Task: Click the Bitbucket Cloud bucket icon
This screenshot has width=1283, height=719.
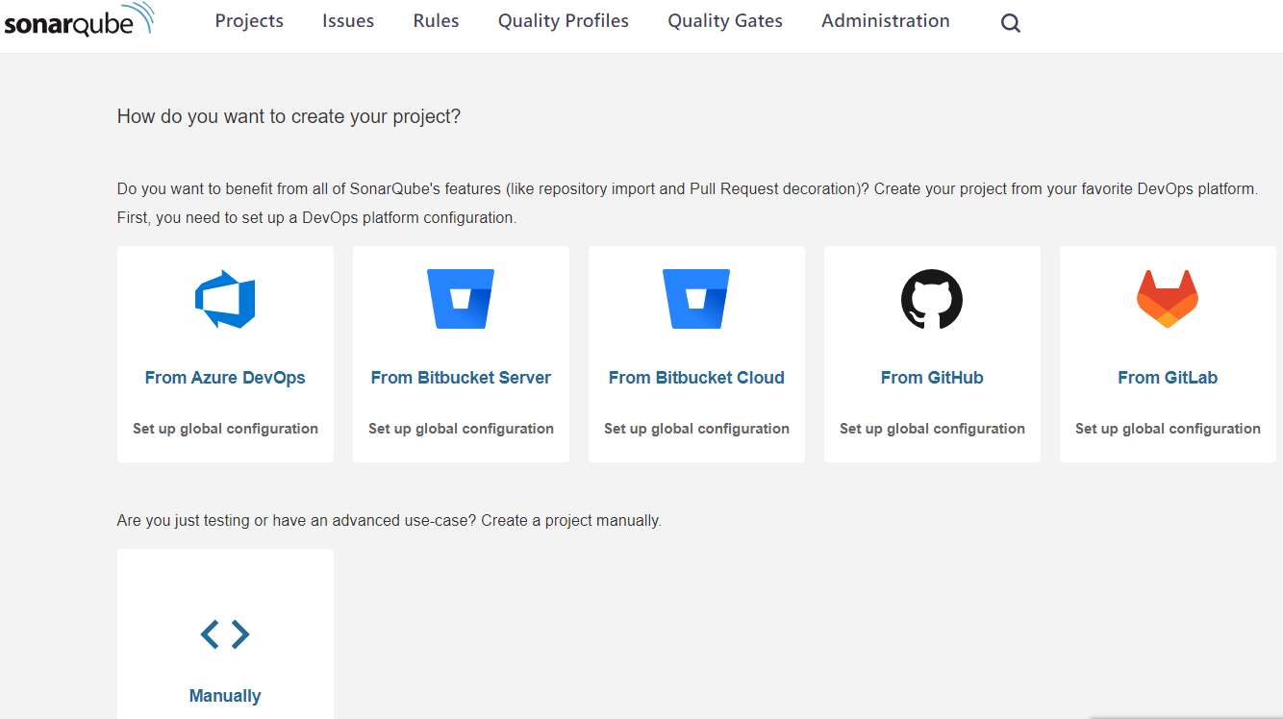Action: (696, 299)
